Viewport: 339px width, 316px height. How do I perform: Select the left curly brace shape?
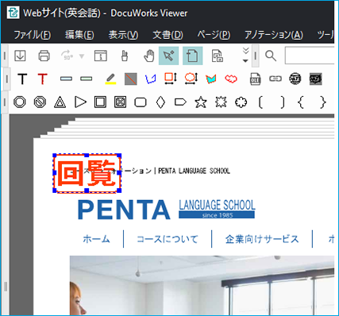(x=301, y=102)
